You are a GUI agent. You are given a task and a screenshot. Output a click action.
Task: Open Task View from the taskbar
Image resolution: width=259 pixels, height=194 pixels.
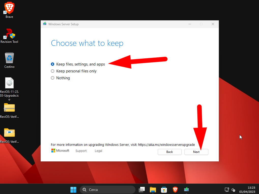142,190
